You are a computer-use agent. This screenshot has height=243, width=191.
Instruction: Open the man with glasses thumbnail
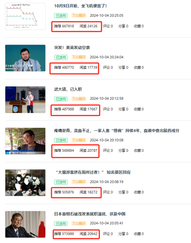25,141
